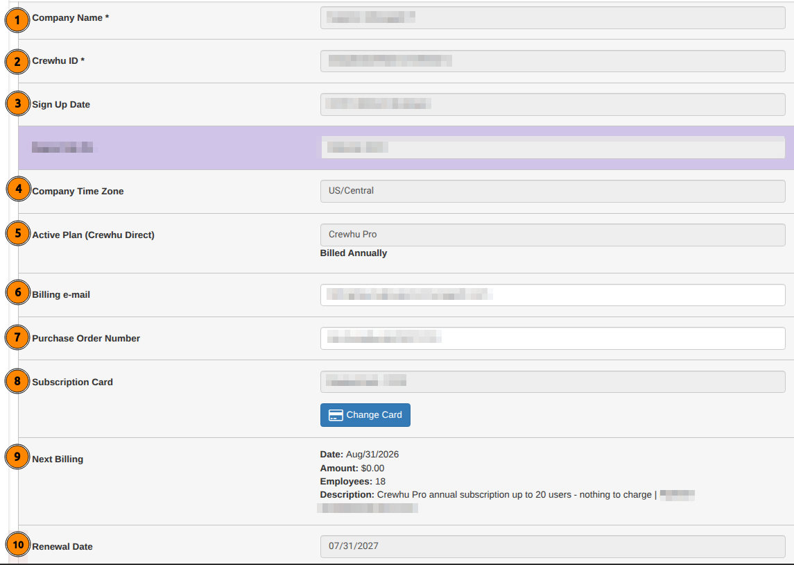Click the 'Crewhu ID *' label
The width and height of the screenshot is (794, 565).
tap(58, 61)
